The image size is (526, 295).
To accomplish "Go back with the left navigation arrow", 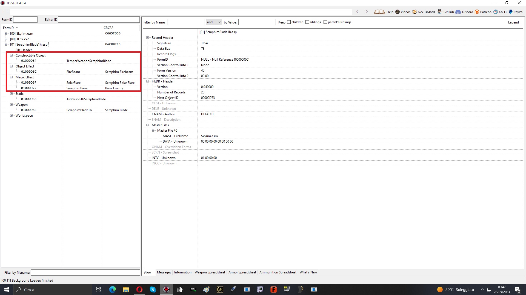I will coord(358,12).
